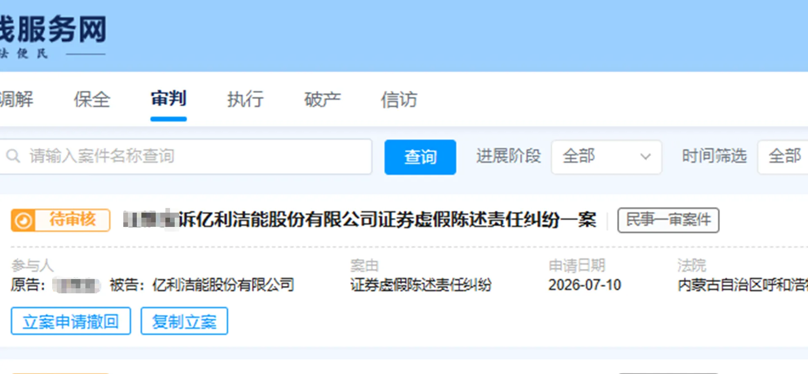The height and width of the screenshot is (374, 808).
Task: Click the defendant 亿利洁能股份有限公司 text
Action: click(223, 285)
